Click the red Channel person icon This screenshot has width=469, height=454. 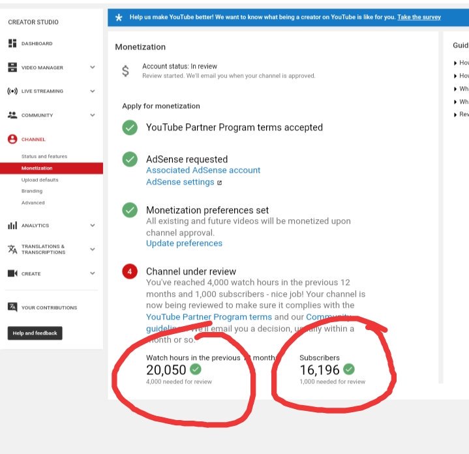tap(12, 139)
